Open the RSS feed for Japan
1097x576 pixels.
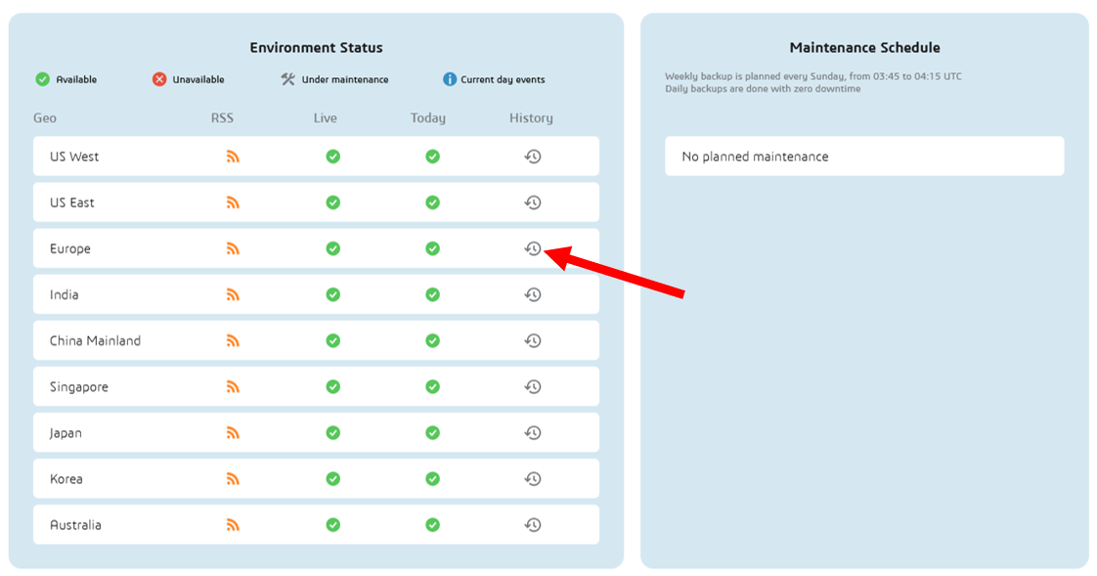pos(233,432)
